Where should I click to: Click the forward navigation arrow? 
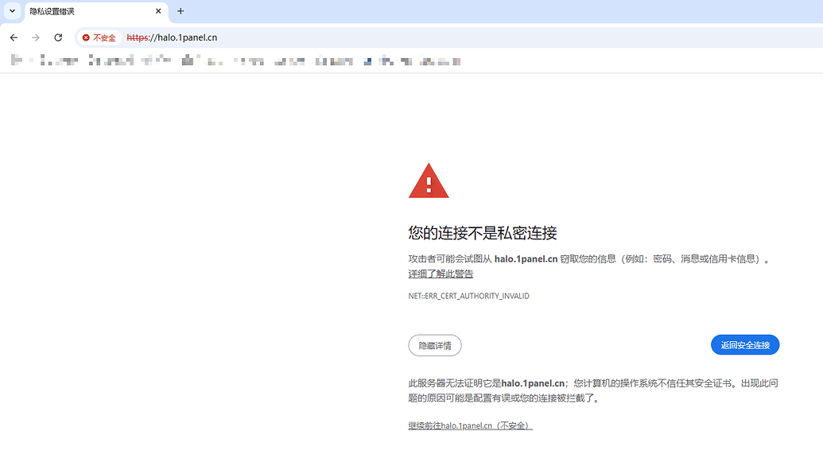click(35, 37)
